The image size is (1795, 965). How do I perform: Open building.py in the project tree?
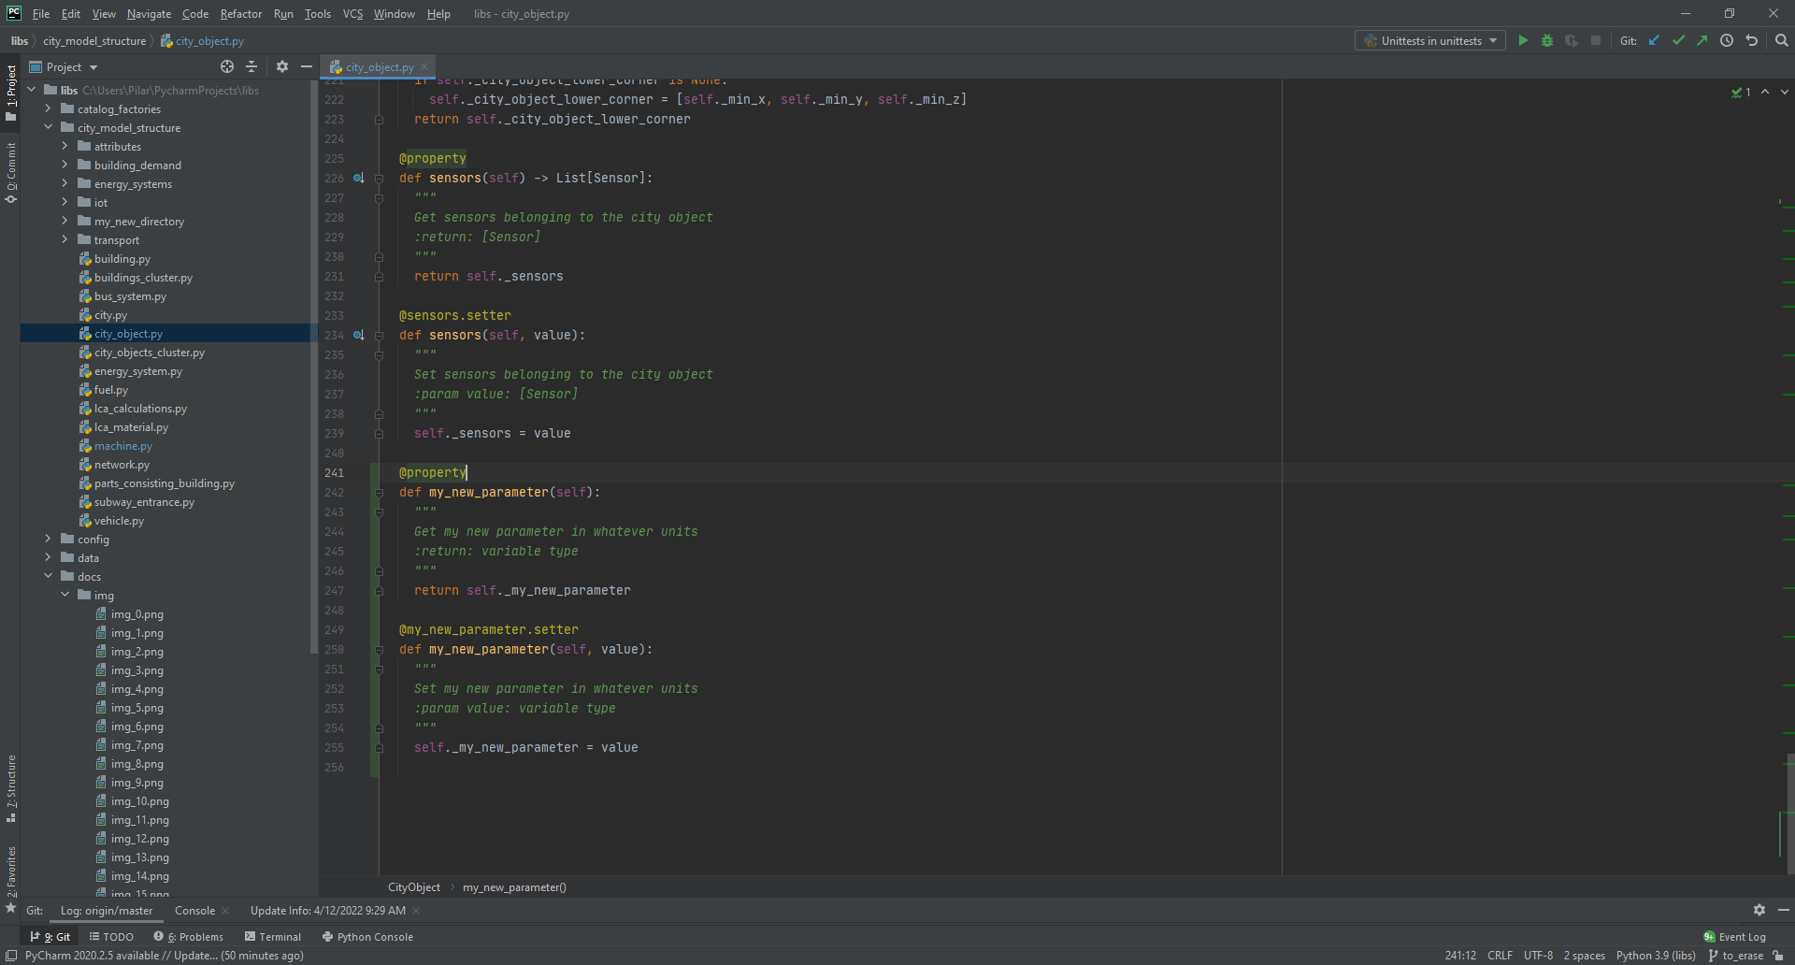tap(122, 258)
